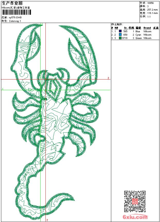Click the Cyan color swatch in stop sequence

(120, 35)
